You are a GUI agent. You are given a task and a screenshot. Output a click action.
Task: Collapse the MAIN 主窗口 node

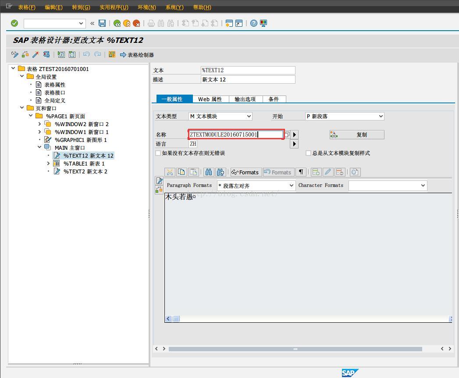click(39, 147)
